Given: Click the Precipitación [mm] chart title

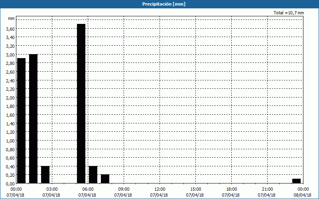Looking at the screenshot, I should (x=164, y=4).
